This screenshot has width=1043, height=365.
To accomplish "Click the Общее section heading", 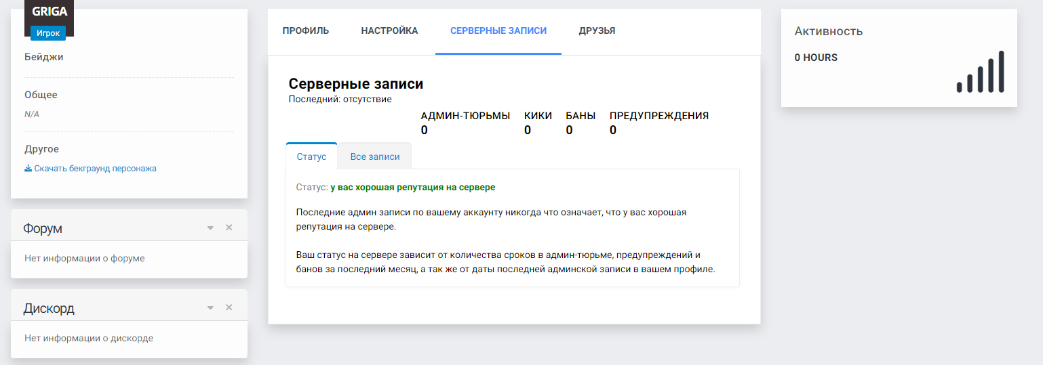I will [x=41, y=95].
